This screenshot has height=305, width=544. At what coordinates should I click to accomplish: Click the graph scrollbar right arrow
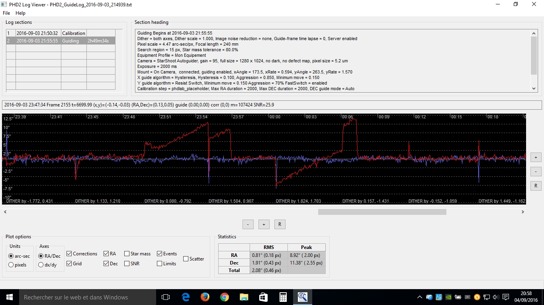click(523, 212)
